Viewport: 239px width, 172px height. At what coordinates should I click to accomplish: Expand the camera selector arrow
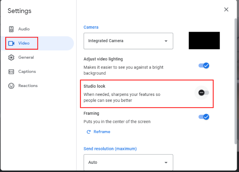point(166,41)
